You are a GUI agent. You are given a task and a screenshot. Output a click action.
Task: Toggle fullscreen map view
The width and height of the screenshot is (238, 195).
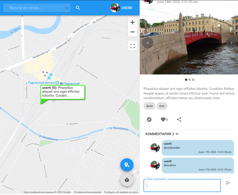pos(132,46)
